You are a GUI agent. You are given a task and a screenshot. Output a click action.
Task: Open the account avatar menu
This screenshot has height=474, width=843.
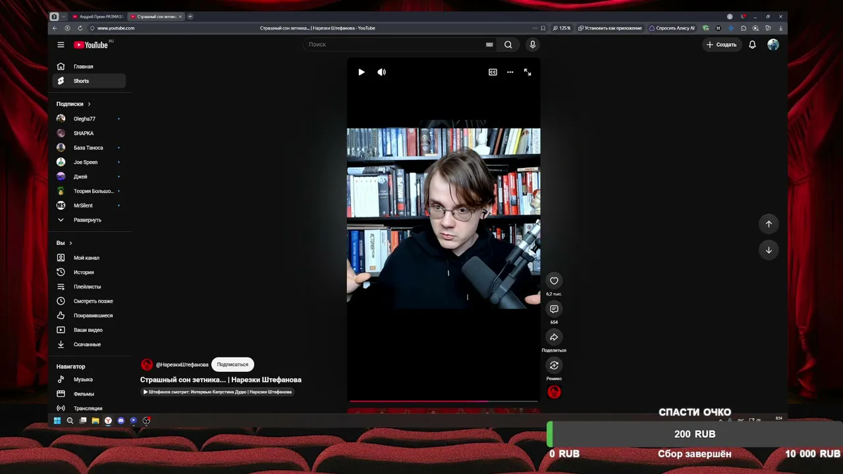pyautogui.click(x=773, y=45)
